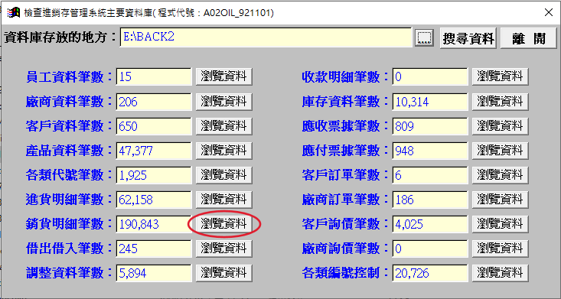Click the 調整資料筆數 field showing 5,894
Viewport: 561px width, 299px height.
tap(154, 273)
